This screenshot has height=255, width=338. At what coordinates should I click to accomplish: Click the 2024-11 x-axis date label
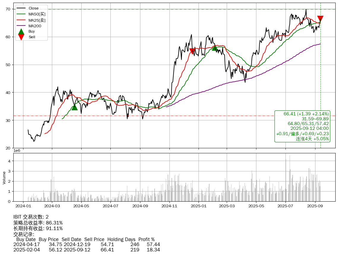point(169,206)
